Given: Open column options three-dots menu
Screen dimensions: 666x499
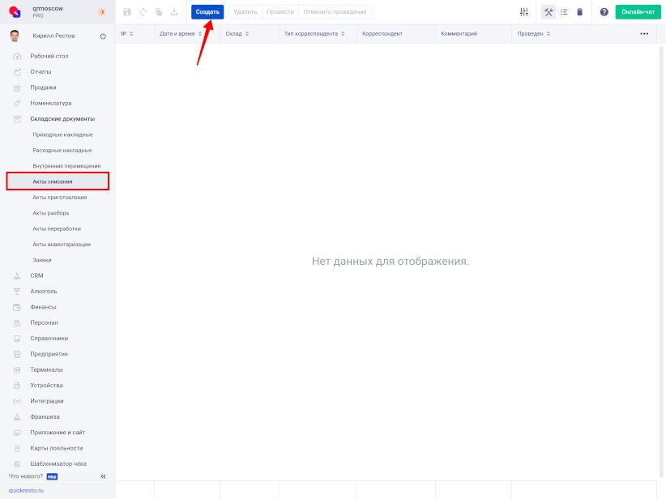Looking at the screenshot, I should (644, 33).
